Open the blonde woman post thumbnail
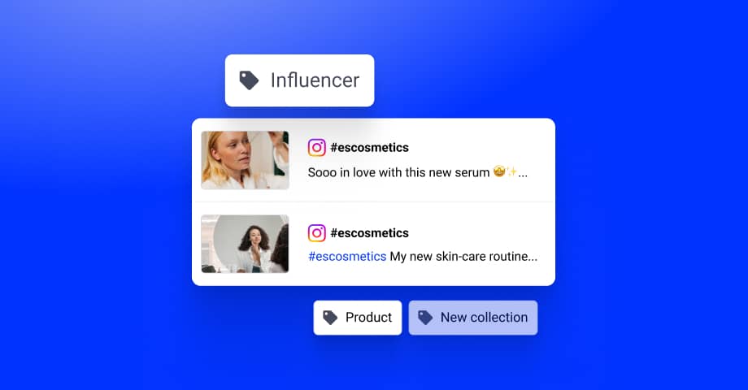 click(x=245, y=160)
